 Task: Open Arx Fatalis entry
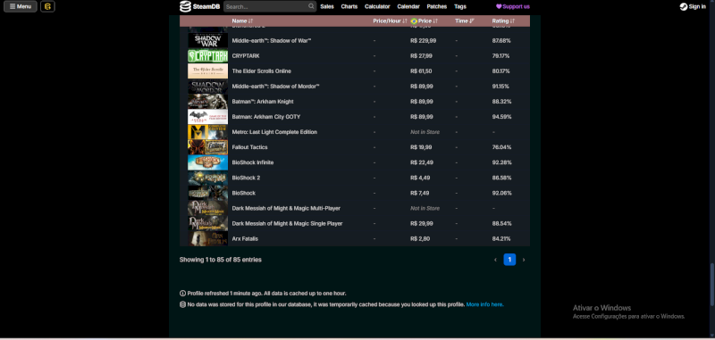[x=245, y=239]
